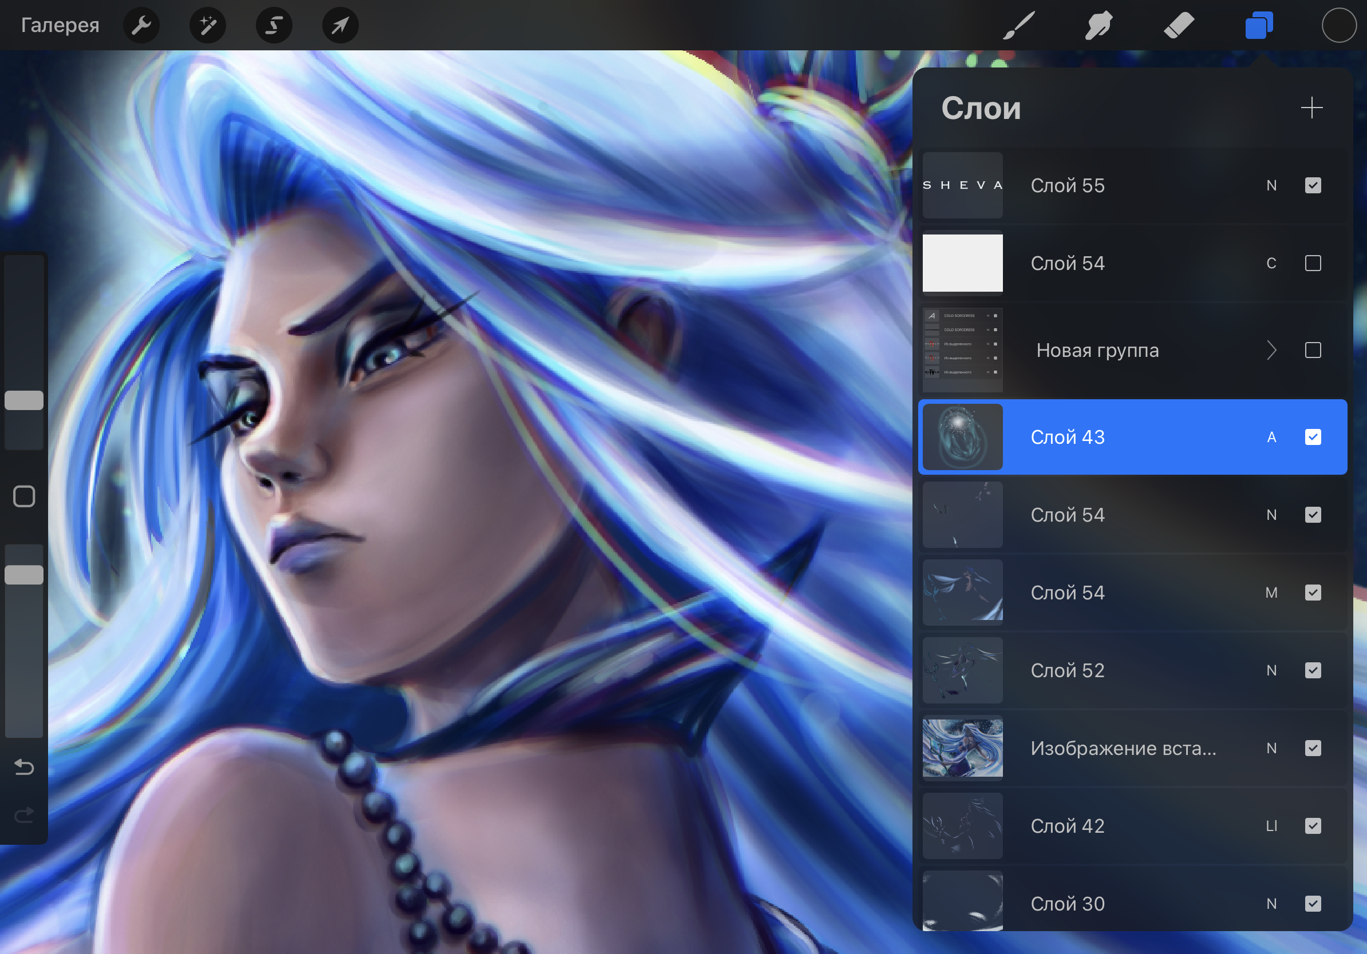Open the Adjustments magic wand menu

pos(207,26)
